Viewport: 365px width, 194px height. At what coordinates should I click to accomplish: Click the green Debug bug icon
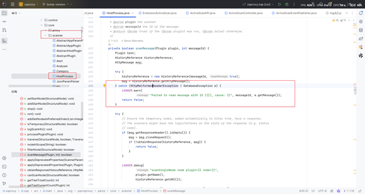pyautogui.click(x=287, y=4)
